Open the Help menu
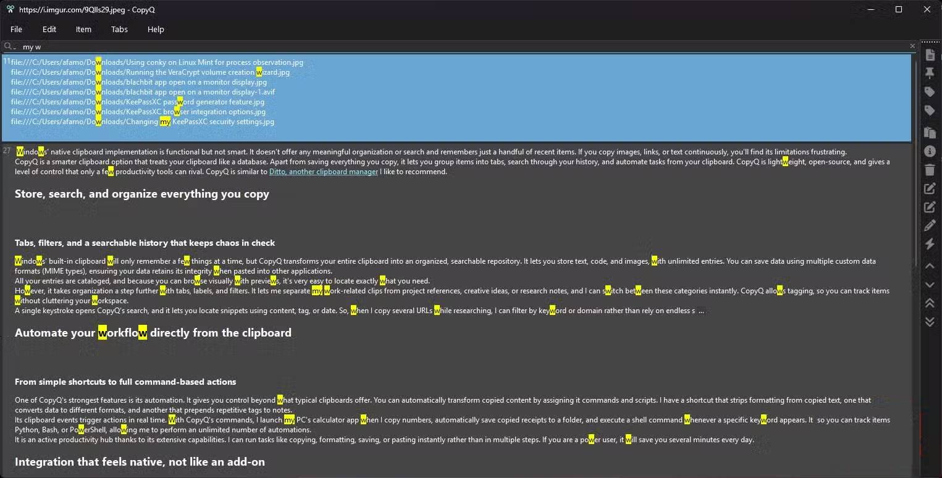 (156, 29)
